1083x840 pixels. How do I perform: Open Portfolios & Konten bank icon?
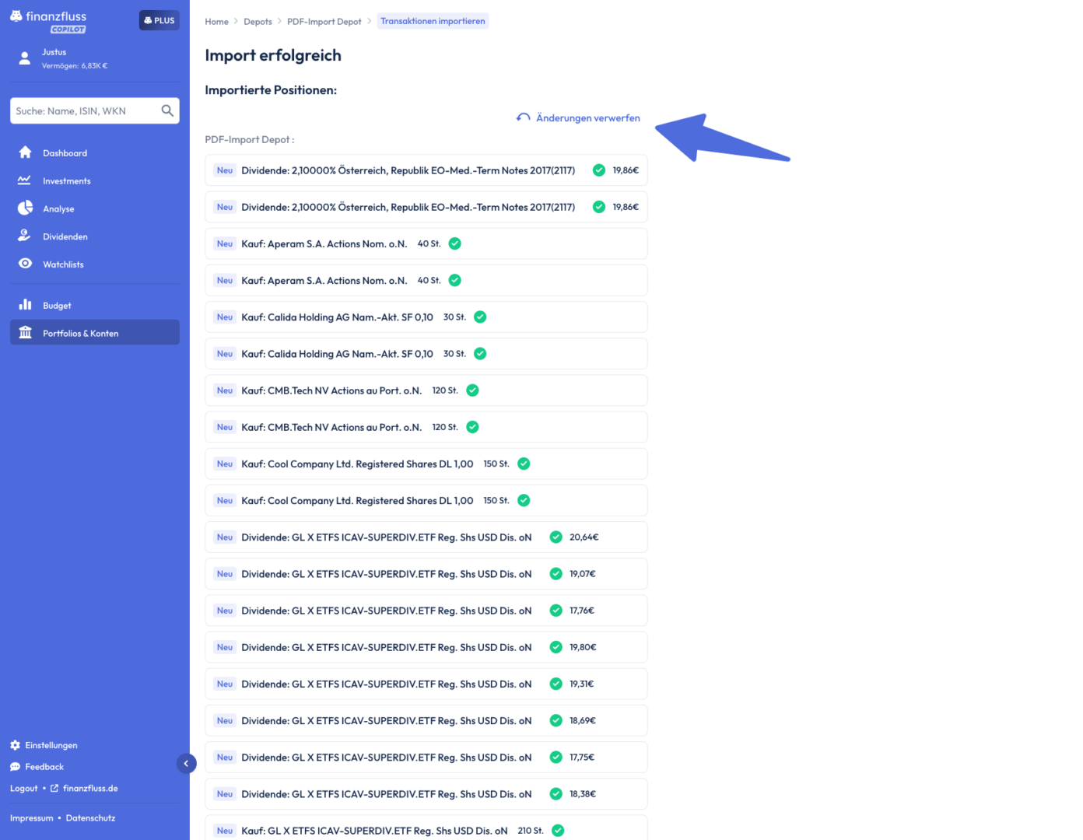coord(25,332)
